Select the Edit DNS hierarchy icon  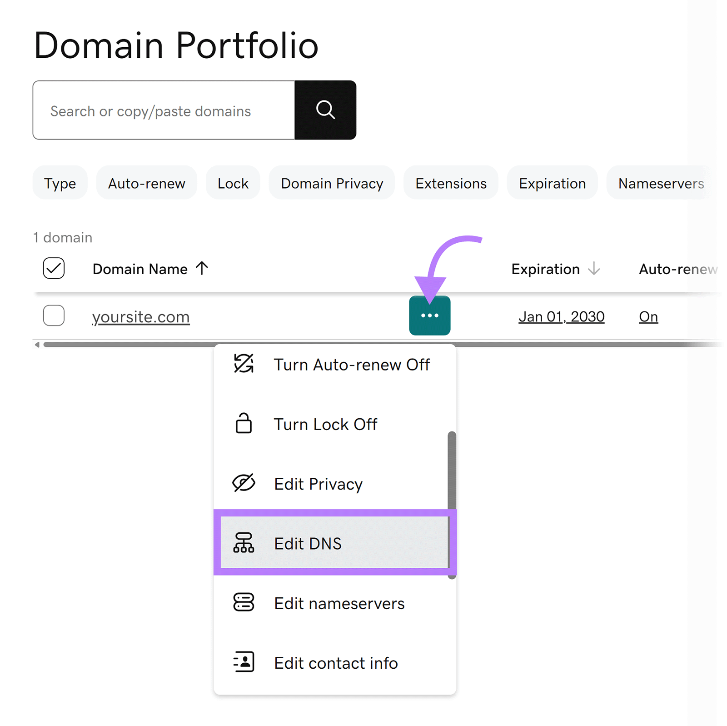tap(244, 543)
